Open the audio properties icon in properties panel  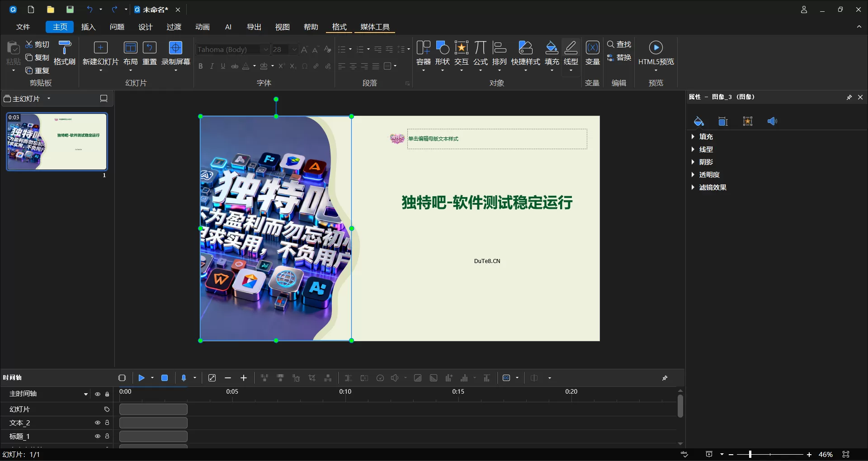[x=772, y=121]
